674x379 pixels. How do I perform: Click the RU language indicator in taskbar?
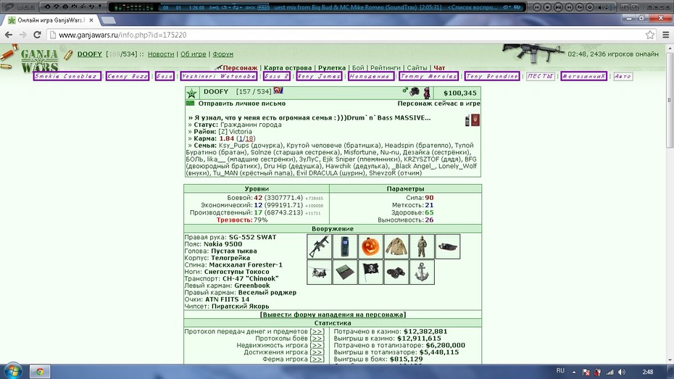tap(560, 371)
